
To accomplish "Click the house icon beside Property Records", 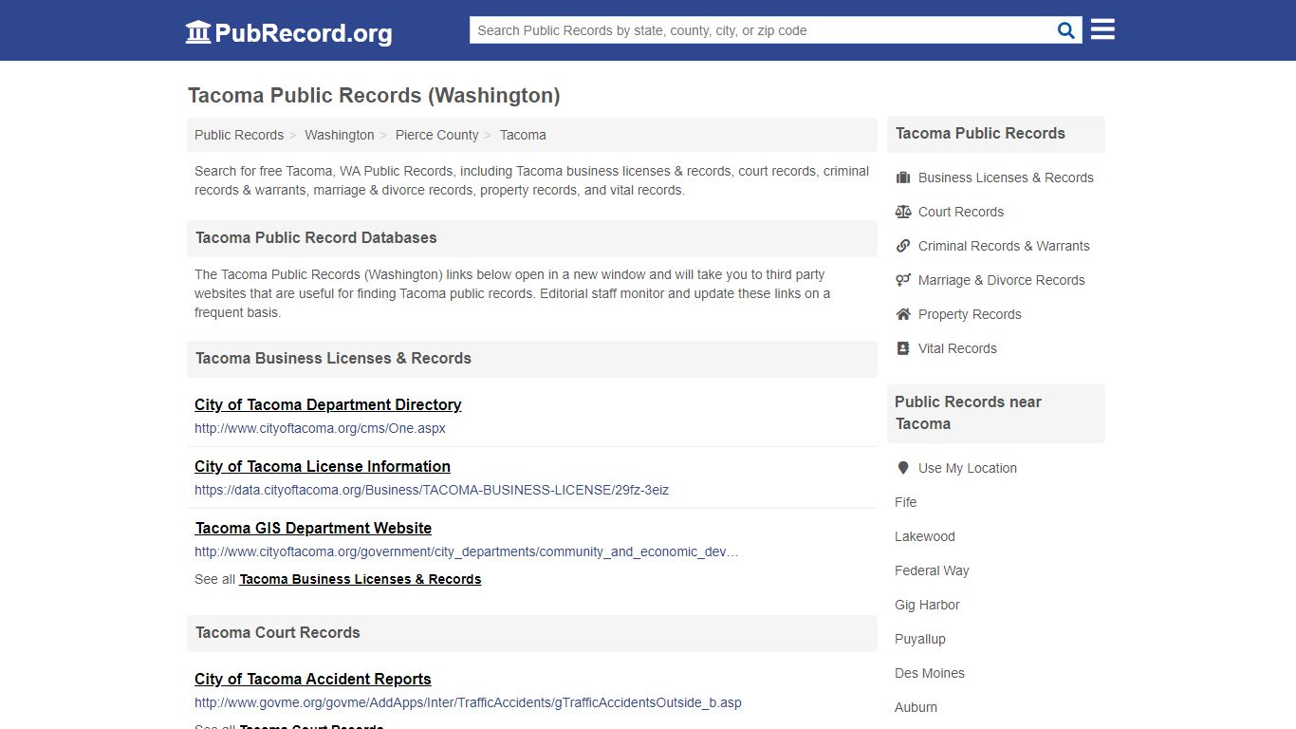I will (903, 314).
